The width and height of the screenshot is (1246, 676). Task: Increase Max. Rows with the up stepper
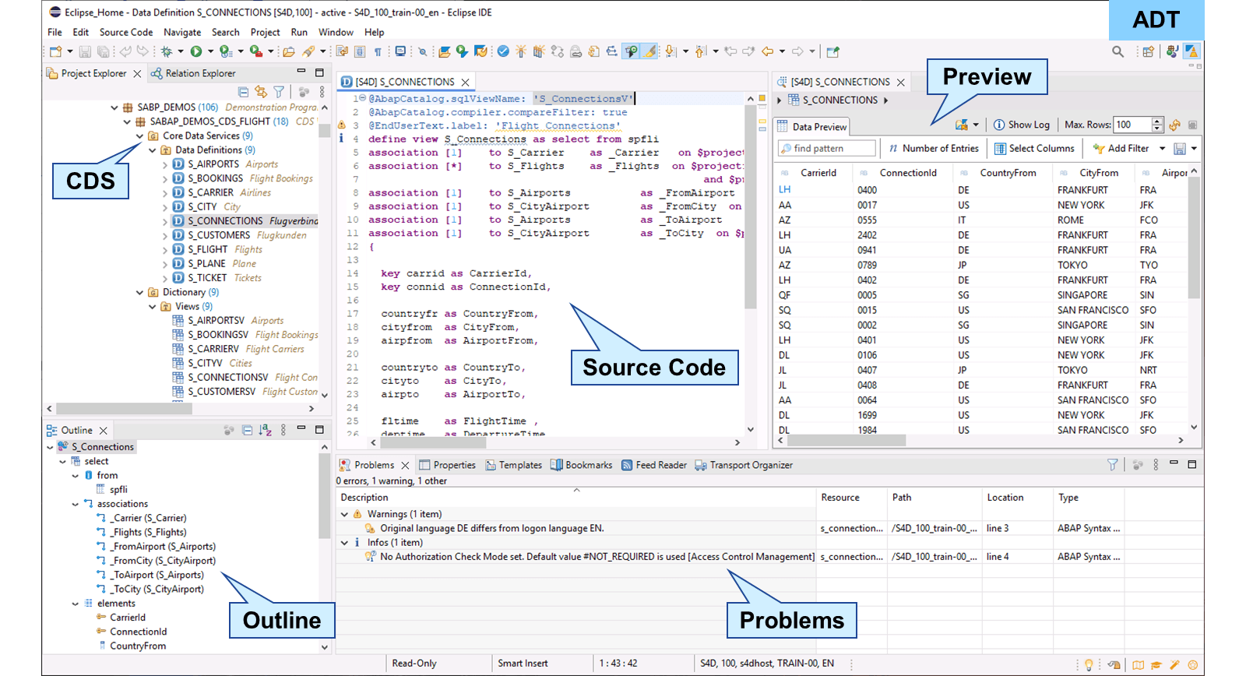tap(1157, 121)
